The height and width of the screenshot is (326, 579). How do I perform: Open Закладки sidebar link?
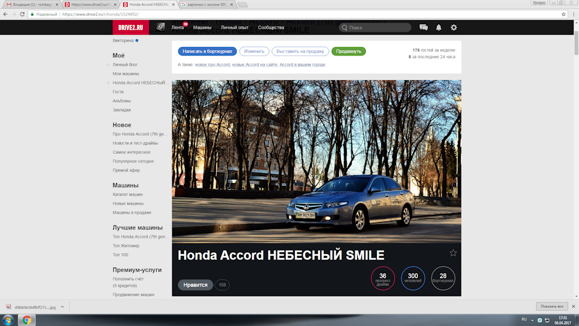121,110
